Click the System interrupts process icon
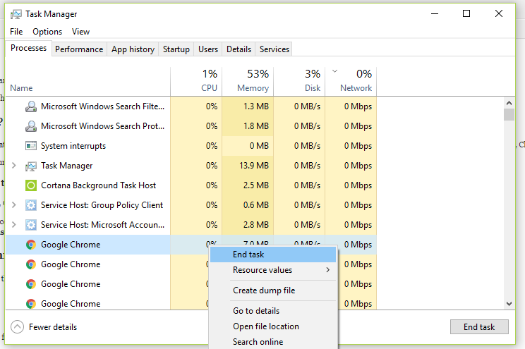 [31, 146]
